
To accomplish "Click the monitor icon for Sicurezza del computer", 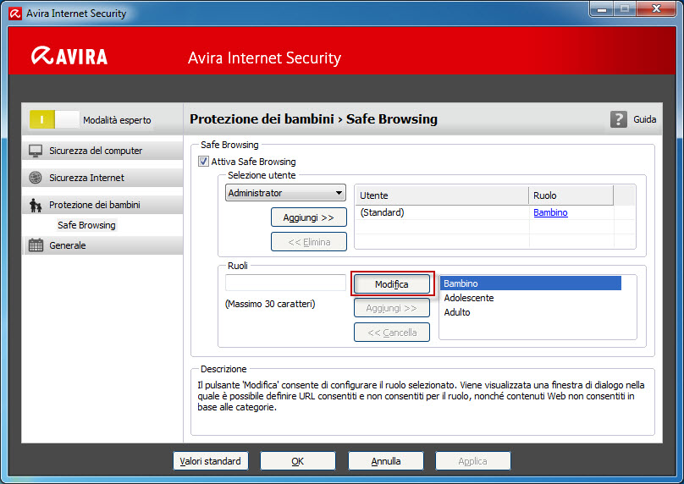I will coord(36,151).
